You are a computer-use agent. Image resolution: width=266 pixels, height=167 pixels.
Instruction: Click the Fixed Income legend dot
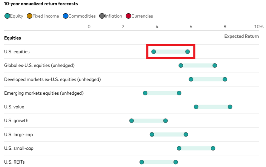point(29,16)
